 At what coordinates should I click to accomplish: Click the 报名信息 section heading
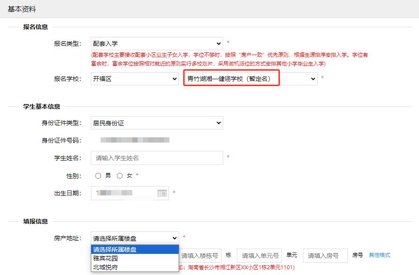tap(35, 27)
